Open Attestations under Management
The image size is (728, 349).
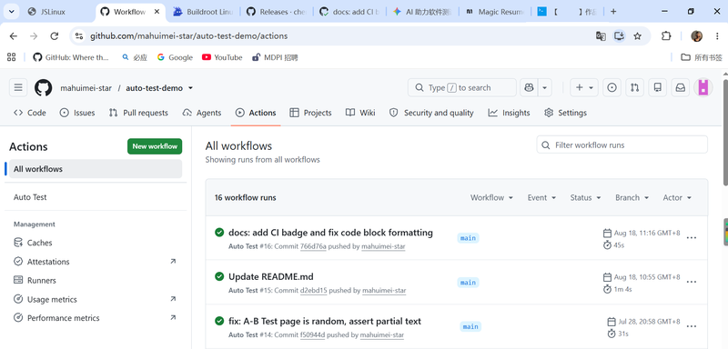[x=96, y=262]
